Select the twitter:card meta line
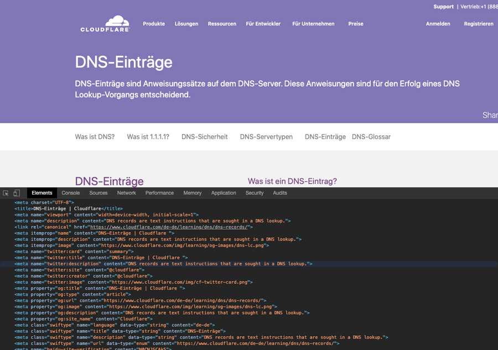The width and height of the screenshot is (498, 350). click(x=74, y=252)
